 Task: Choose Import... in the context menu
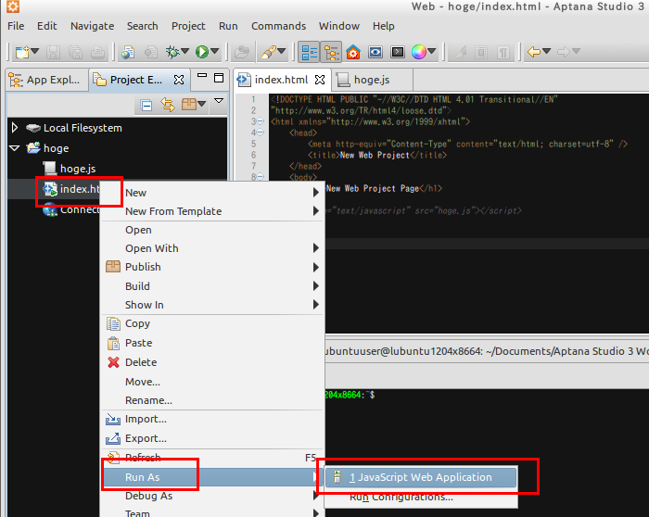click(212, 420)
